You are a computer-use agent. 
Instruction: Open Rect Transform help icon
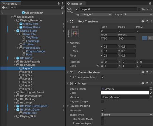pyautogui.click(x=143, y=21)
